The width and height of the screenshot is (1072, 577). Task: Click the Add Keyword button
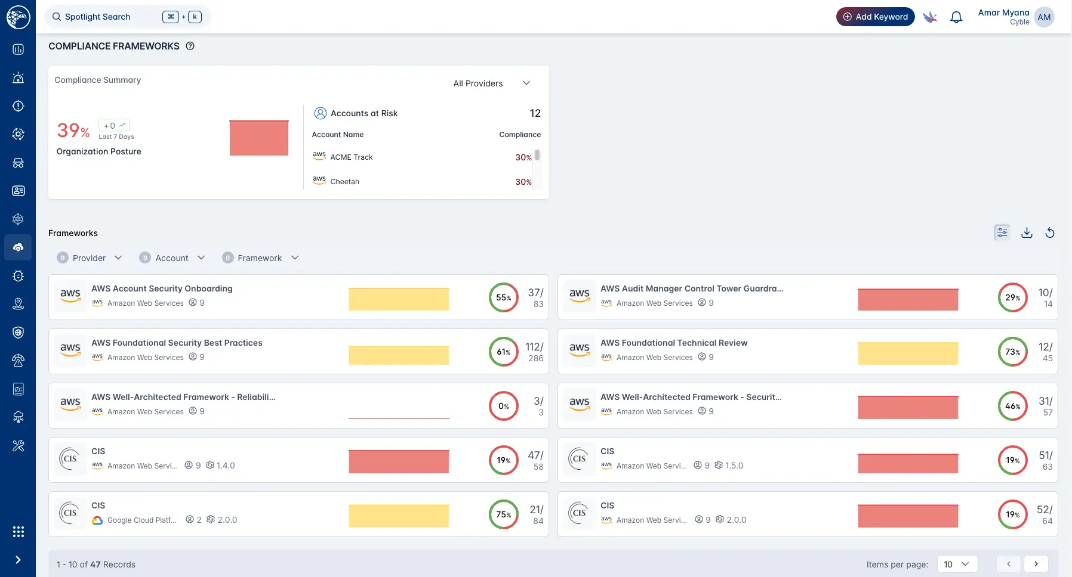pyautogui.click(x=875, y=17)
